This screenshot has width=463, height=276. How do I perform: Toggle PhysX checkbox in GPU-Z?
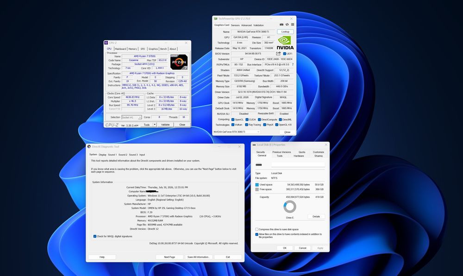click(264, 125)
